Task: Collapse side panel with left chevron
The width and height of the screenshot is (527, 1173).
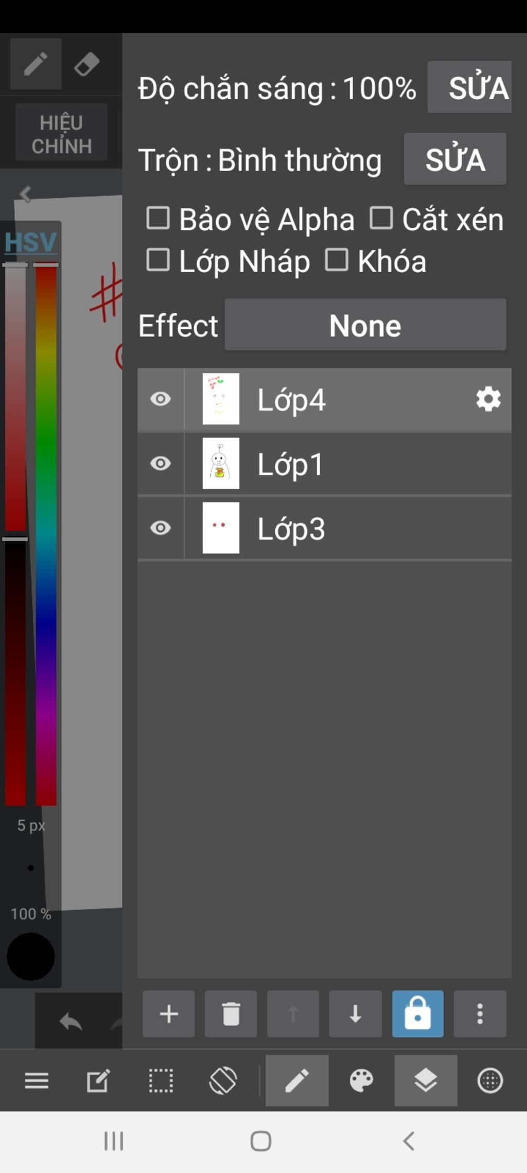Action: coord(25,194)
